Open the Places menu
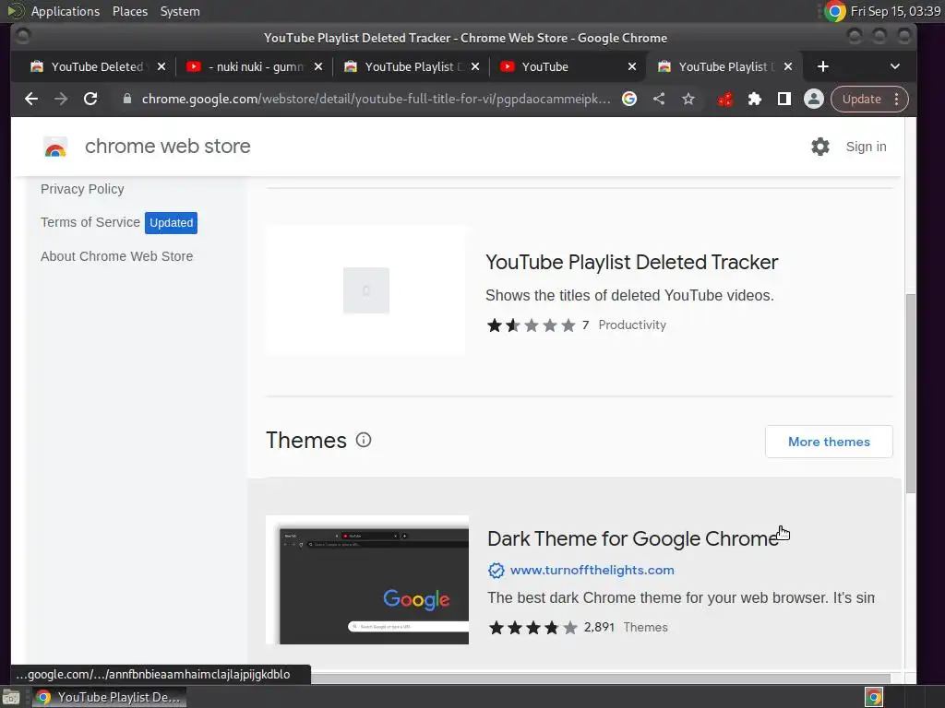 click(x=129, y=11)
